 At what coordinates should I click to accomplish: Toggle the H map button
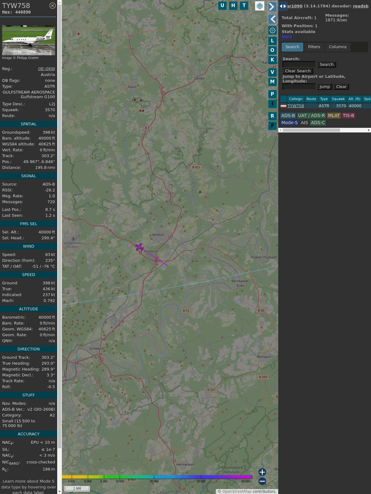coord(233,6)
